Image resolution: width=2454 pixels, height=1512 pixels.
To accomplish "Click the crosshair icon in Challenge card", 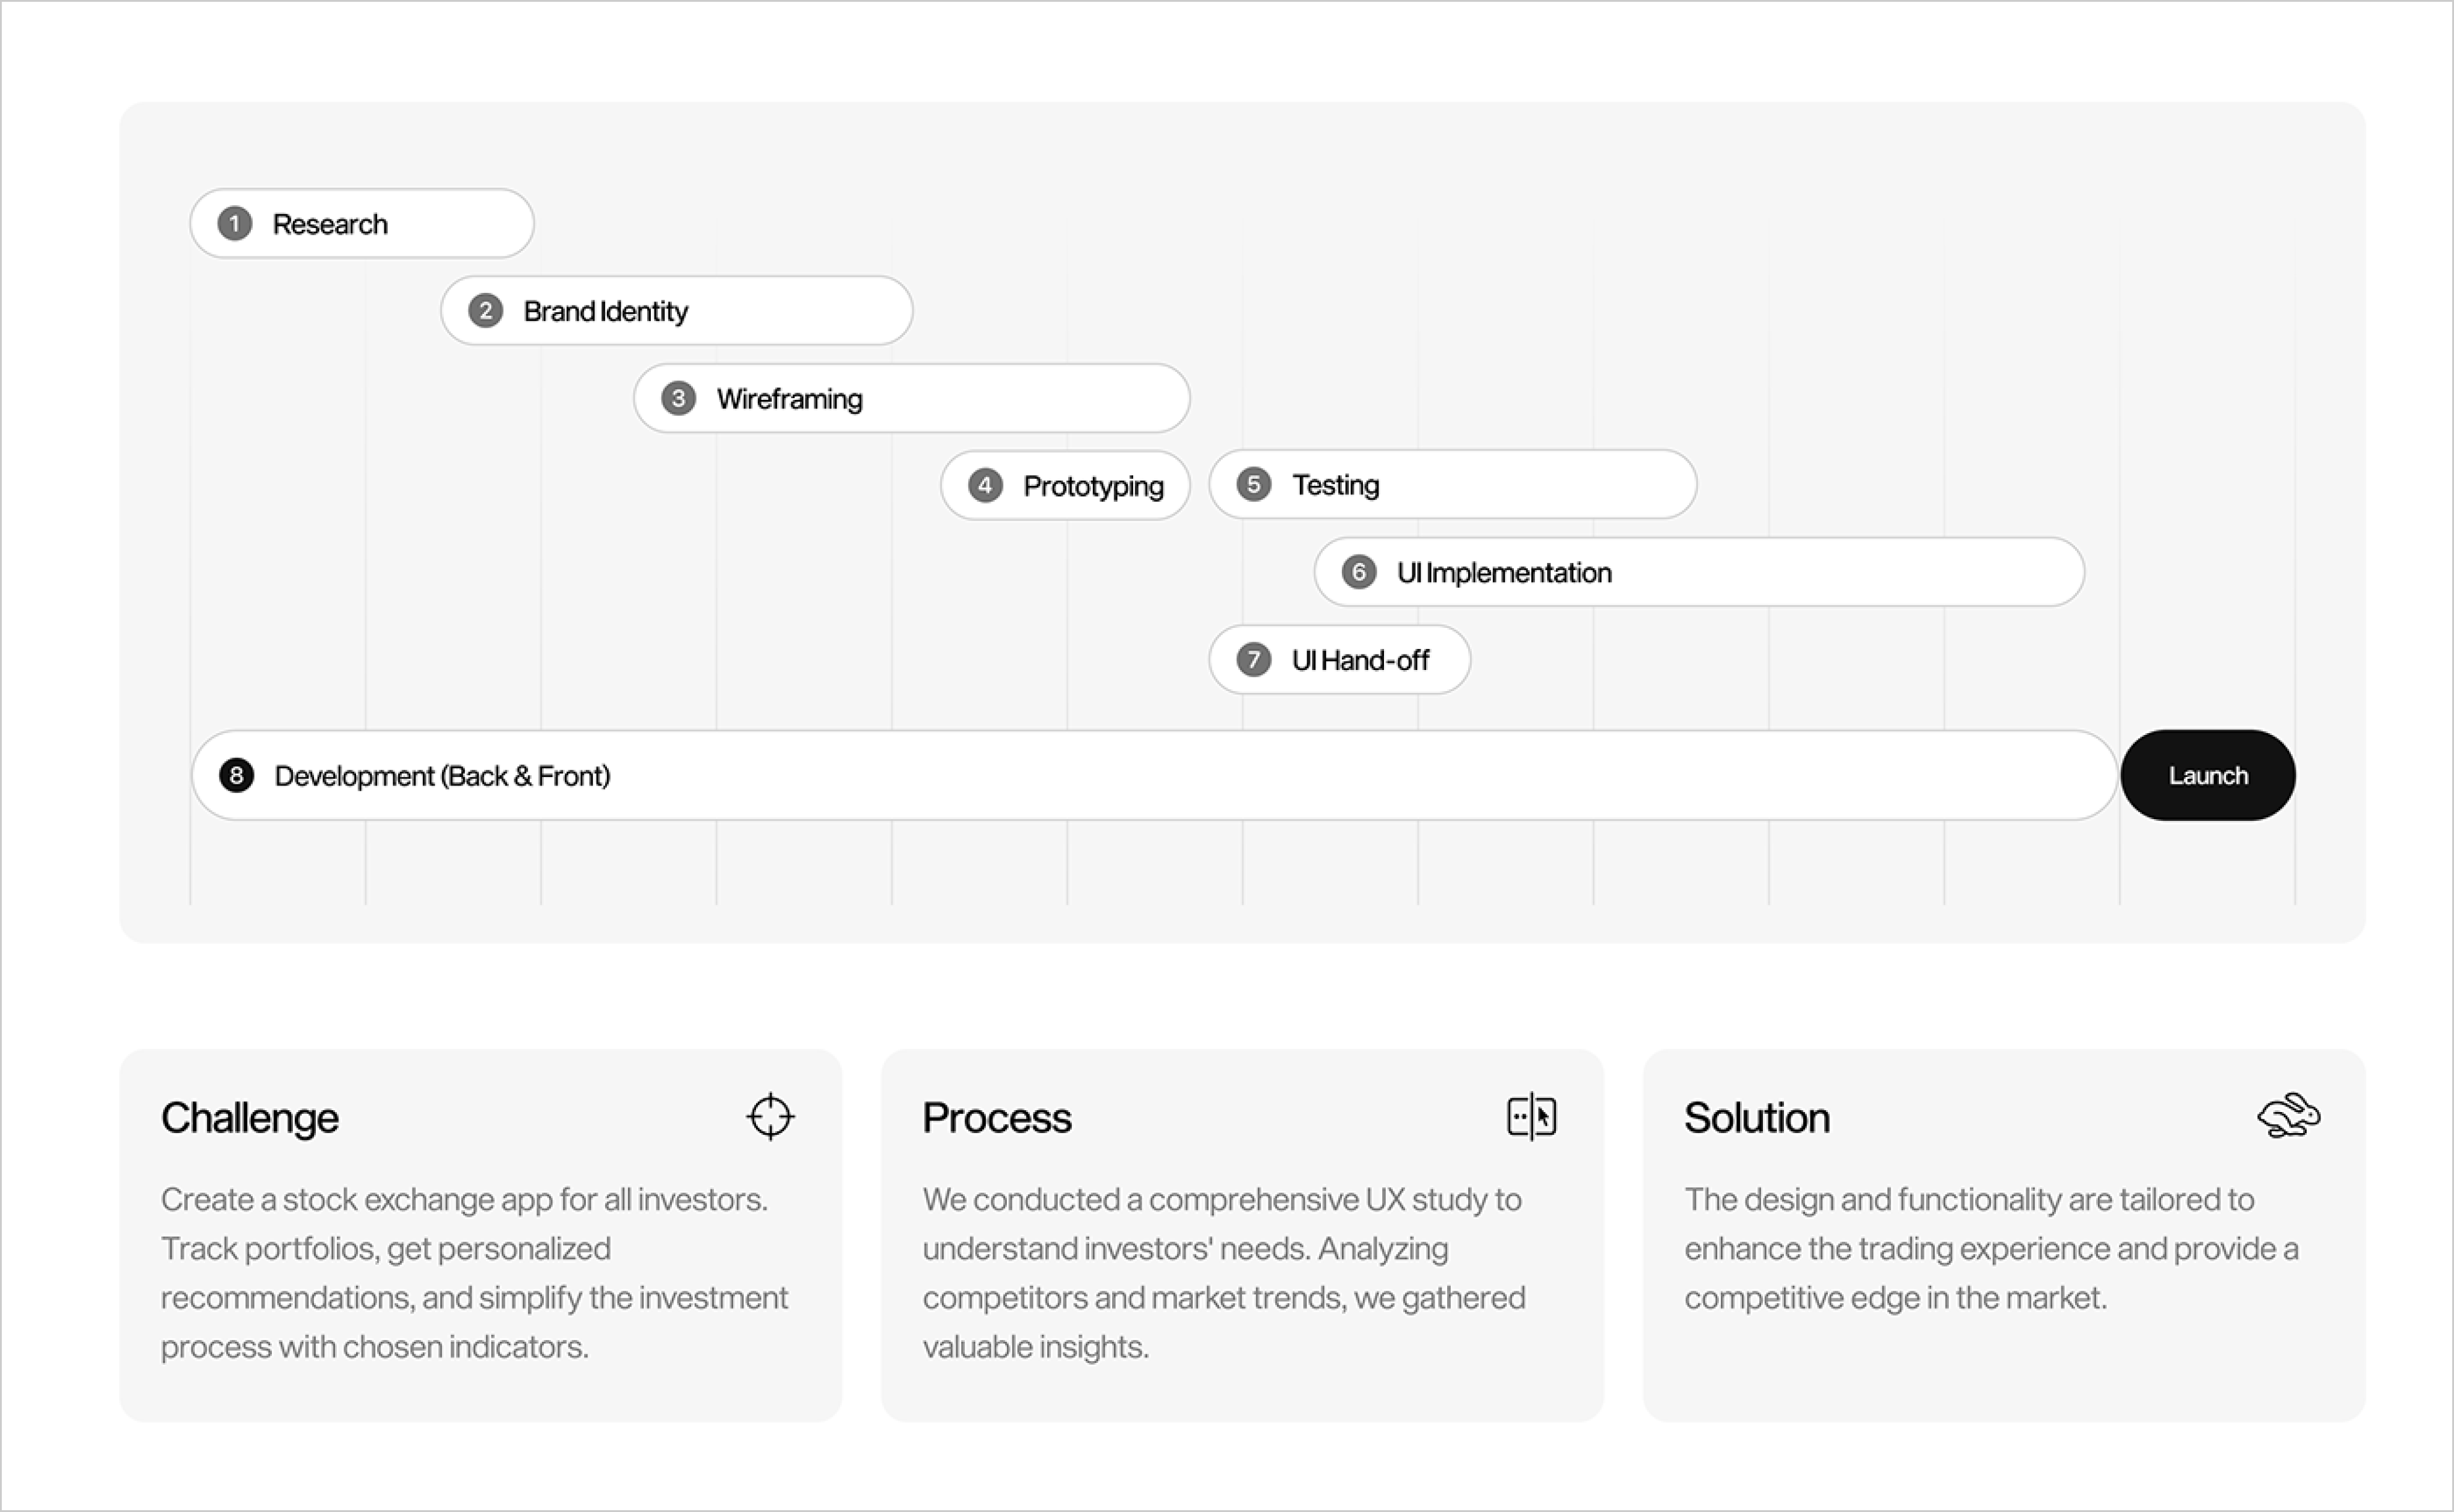I will tap(770, 1116).
